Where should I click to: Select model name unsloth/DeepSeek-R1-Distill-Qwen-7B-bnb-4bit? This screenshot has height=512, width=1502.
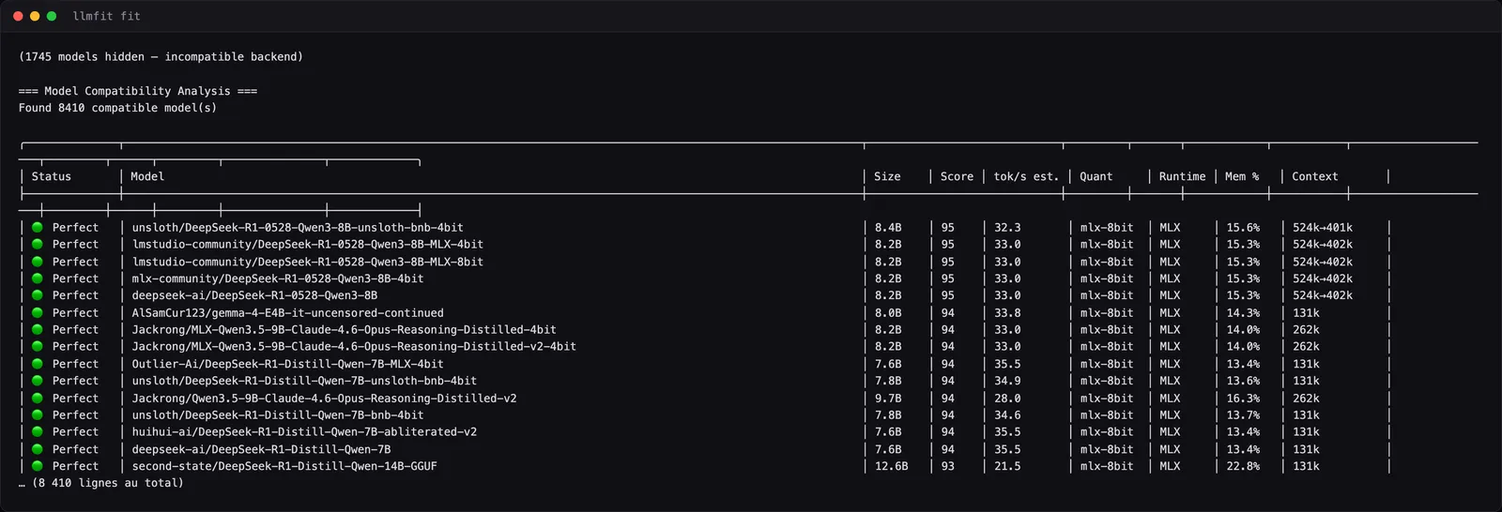(278, 414)
